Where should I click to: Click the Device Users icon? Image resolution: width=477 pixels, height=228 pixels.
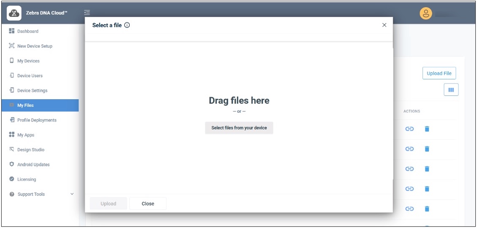[12, 76]
